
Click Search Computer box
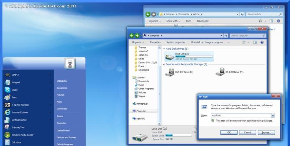tap(248, 35)
